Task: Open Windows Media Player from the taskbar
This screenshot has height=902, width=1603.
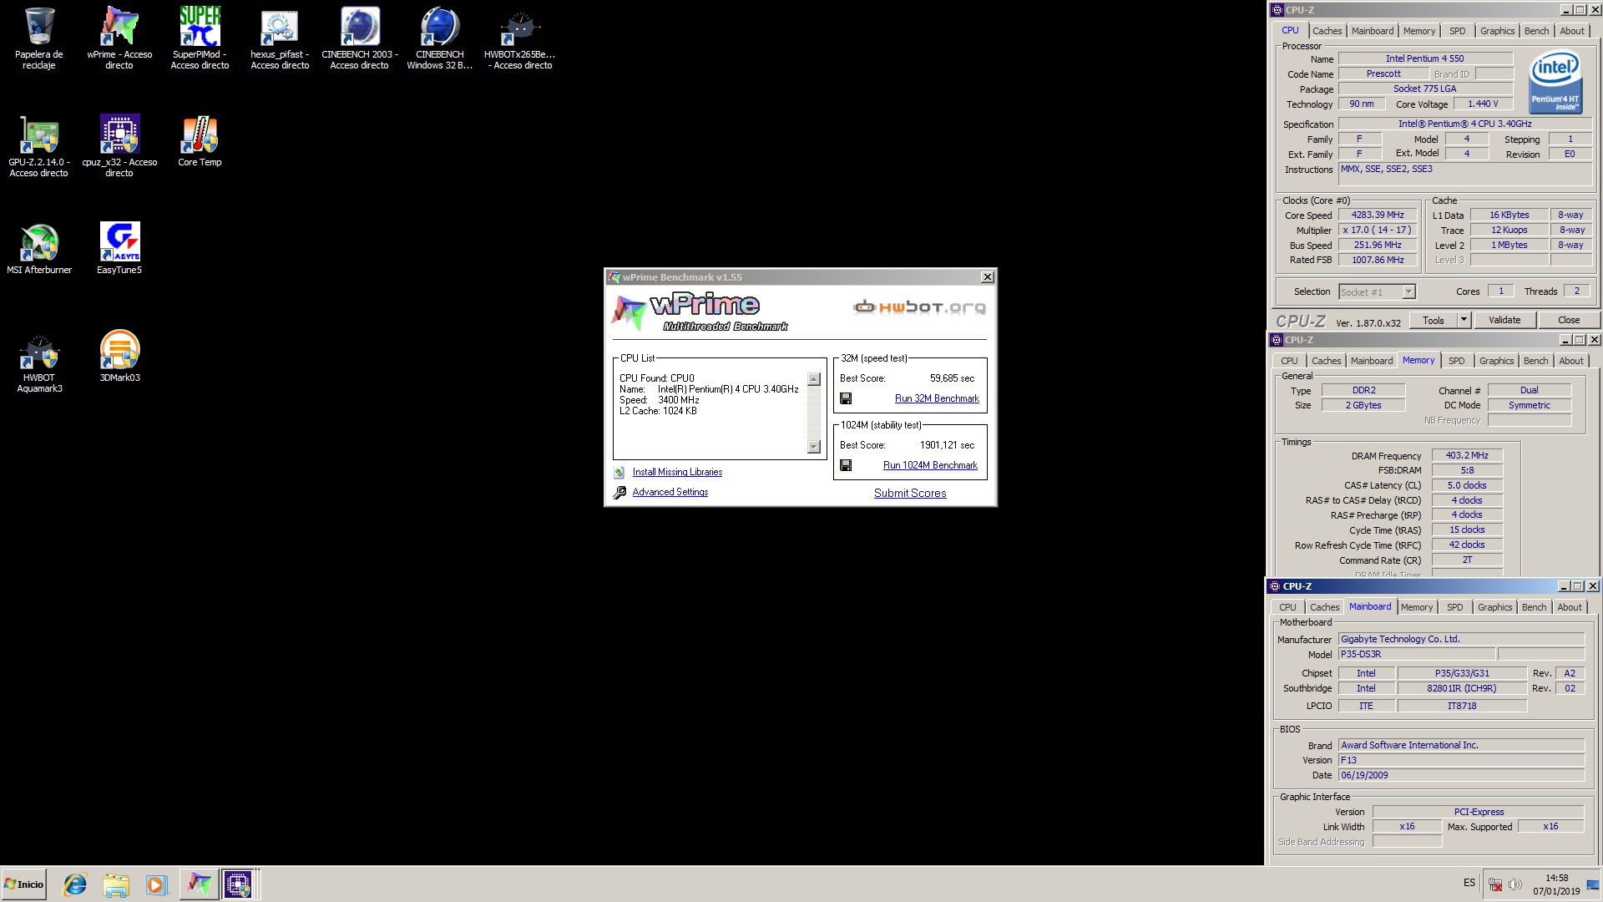Action: 156,884
